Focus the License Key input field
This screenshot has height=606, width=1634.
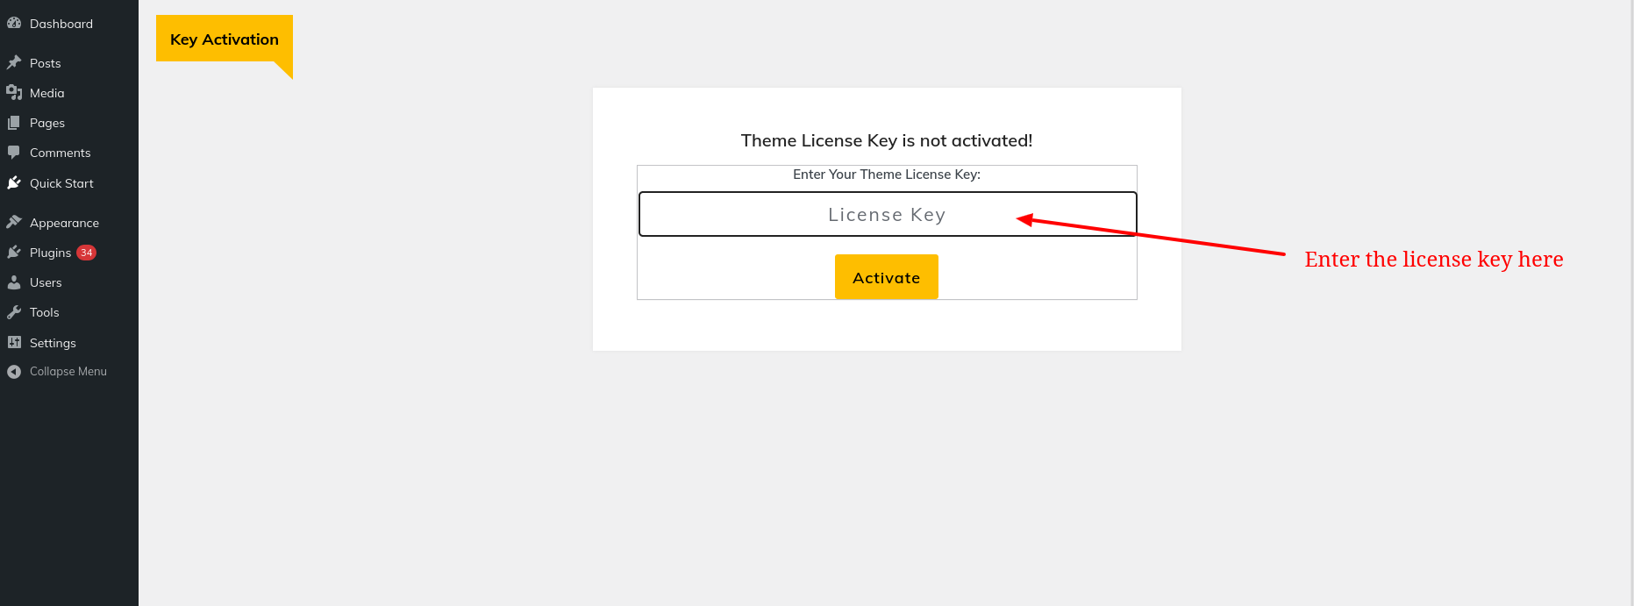click(888, 214)
